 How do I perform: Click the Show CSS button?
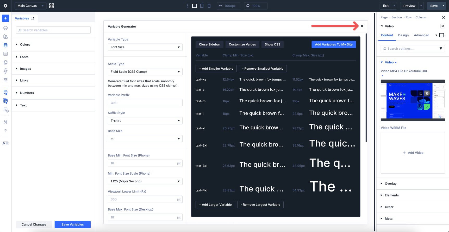click(272, 44)
